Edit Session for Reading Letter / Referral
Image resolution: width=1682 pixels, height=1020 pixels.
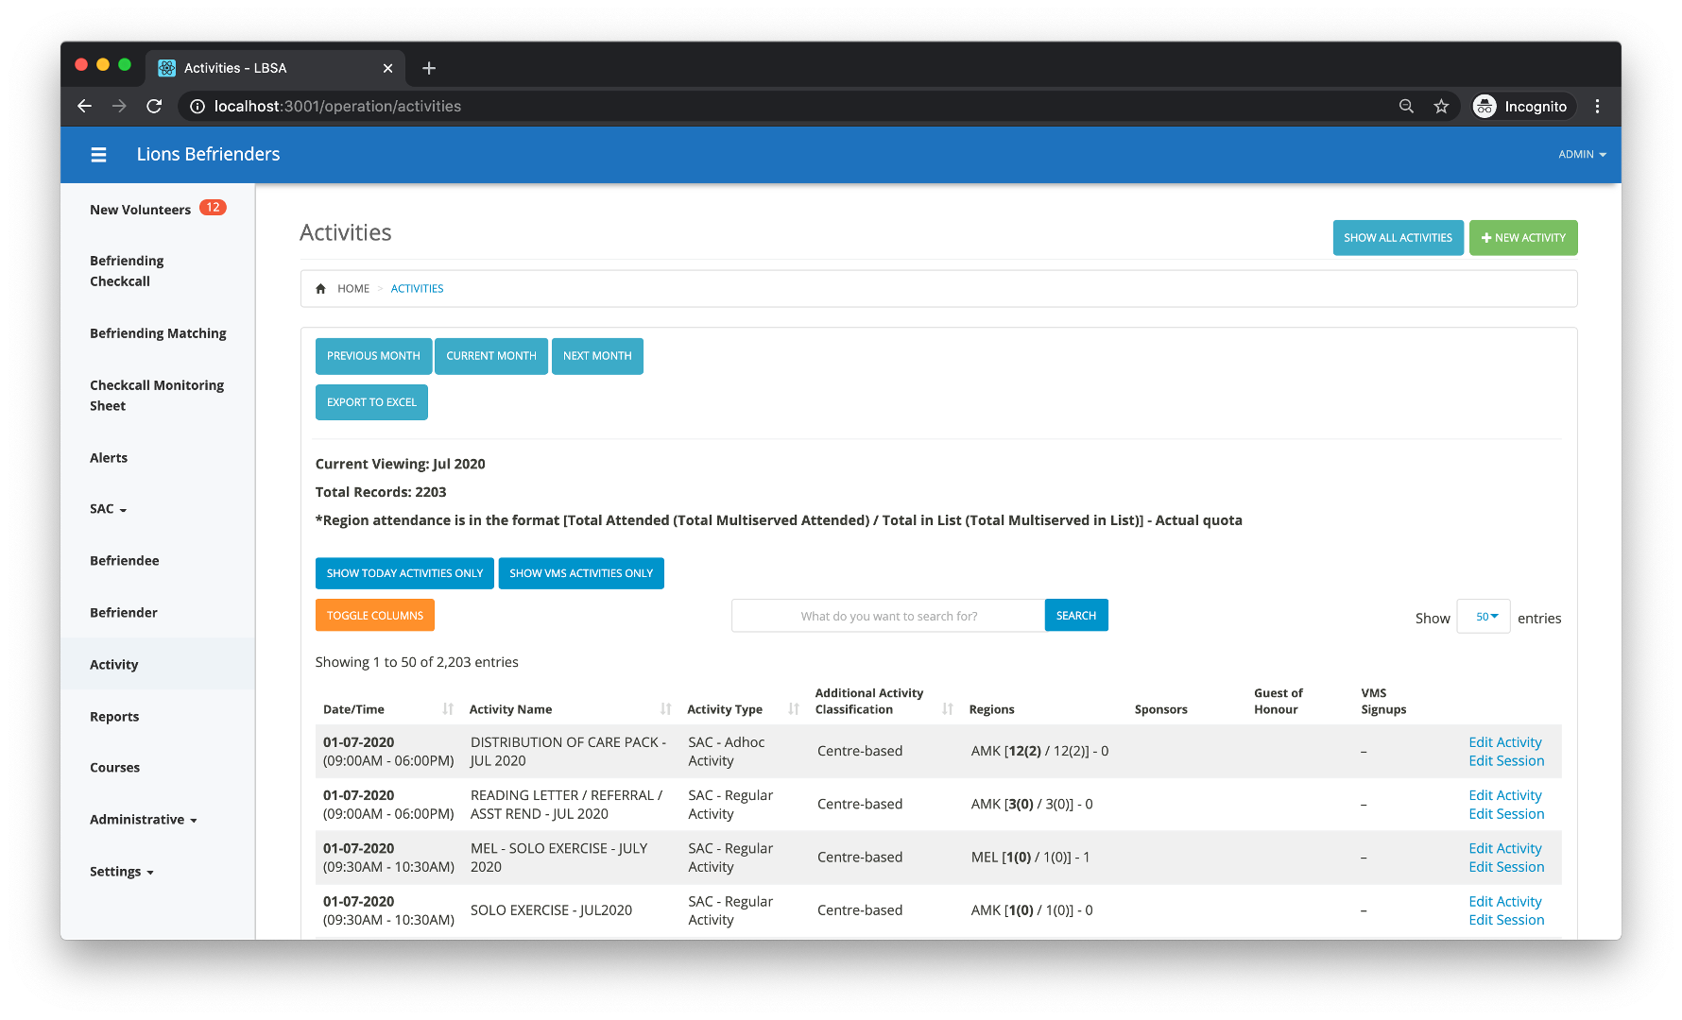pyautogui.click(x=1506, y=814)
